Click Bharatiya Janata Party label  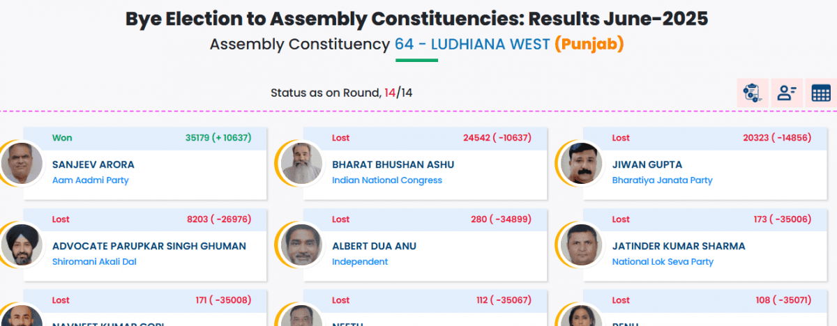click(662, 180)
